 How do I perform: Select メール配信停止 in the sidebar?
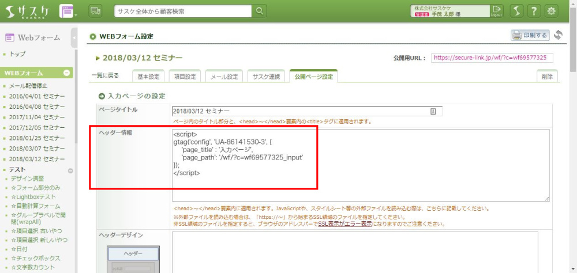click(28, 86)
